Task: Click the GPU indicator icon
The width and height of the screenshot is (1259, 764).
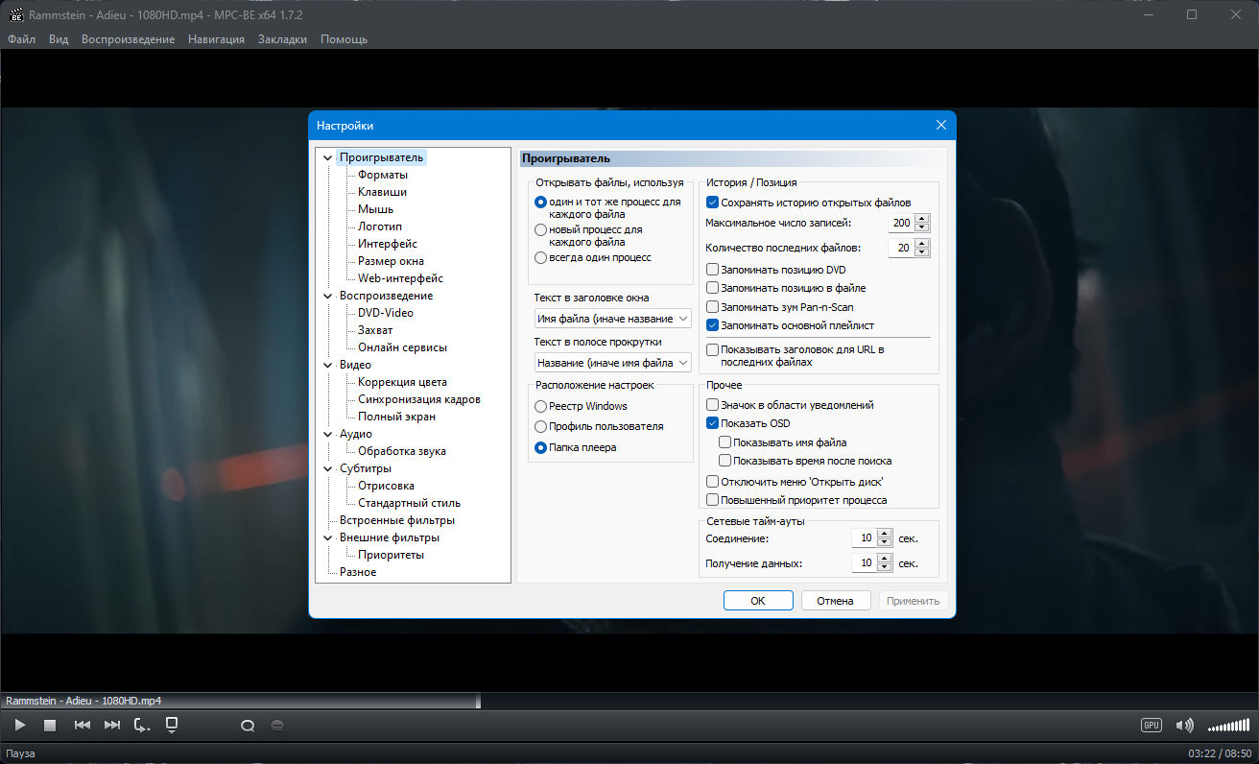Action: click(1152, 725)
